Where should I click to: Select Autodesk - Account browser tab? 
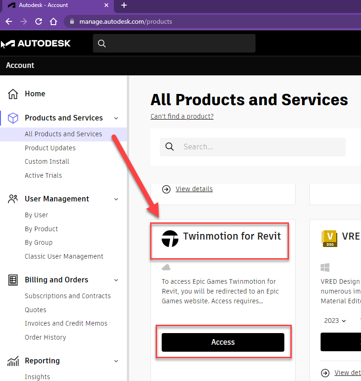57,5
